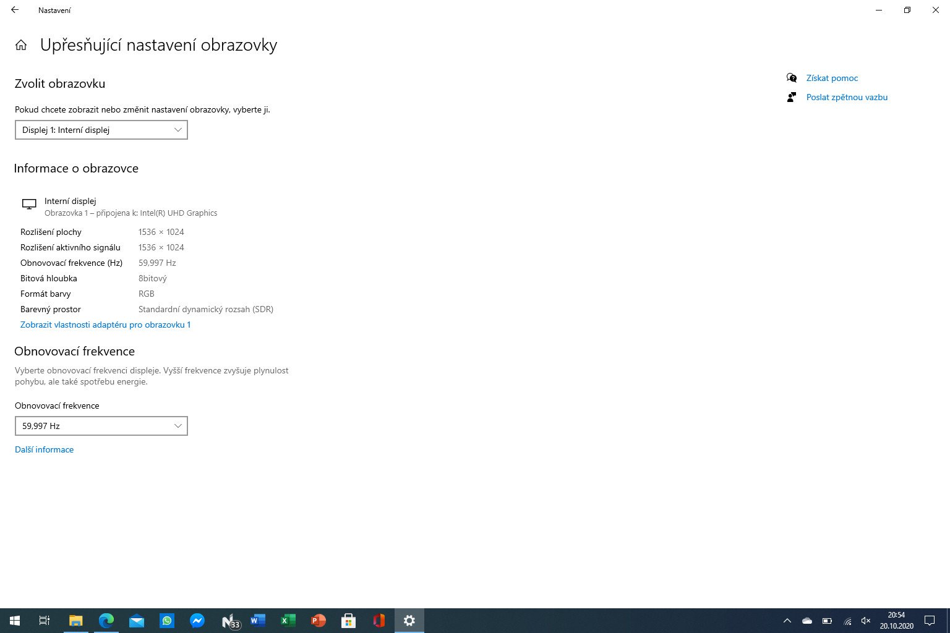Click the Informace o obrazovce heading
Screen dimensions: 950x633
coord(76,168)
